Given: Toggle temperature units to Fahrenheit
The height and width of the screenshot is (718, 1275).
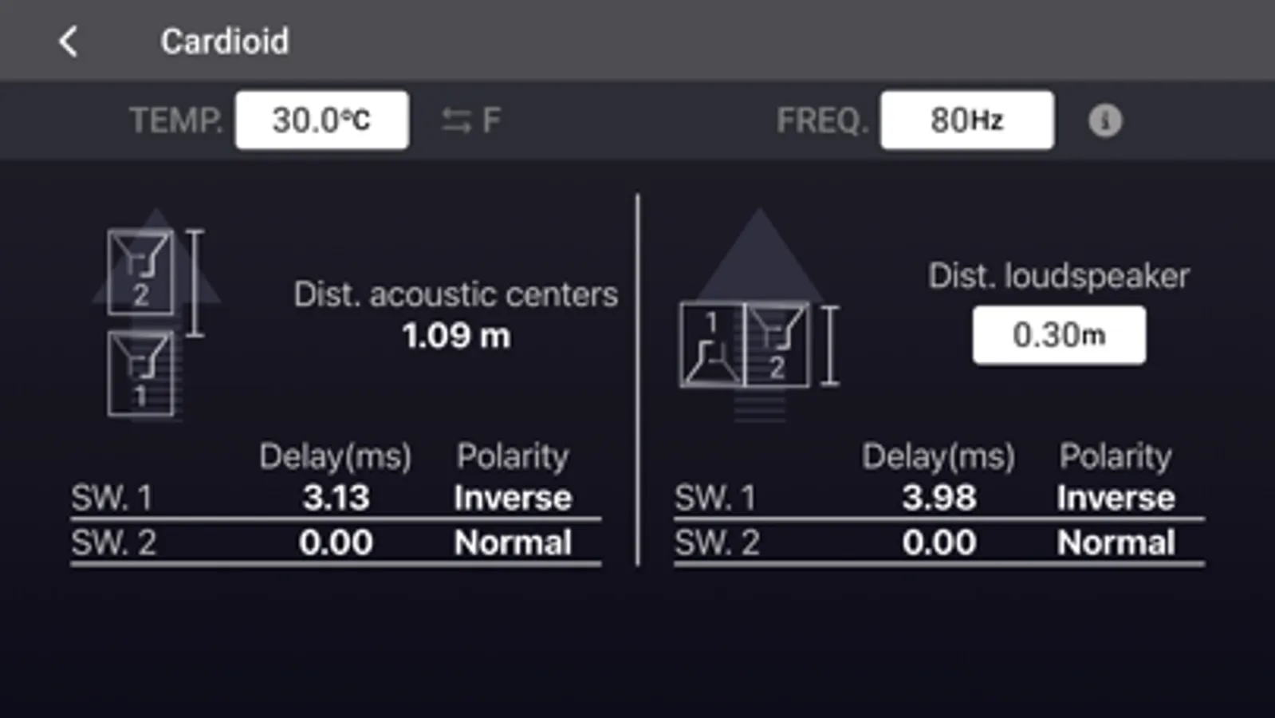Looking at the screenshot, I should [469, 120].
